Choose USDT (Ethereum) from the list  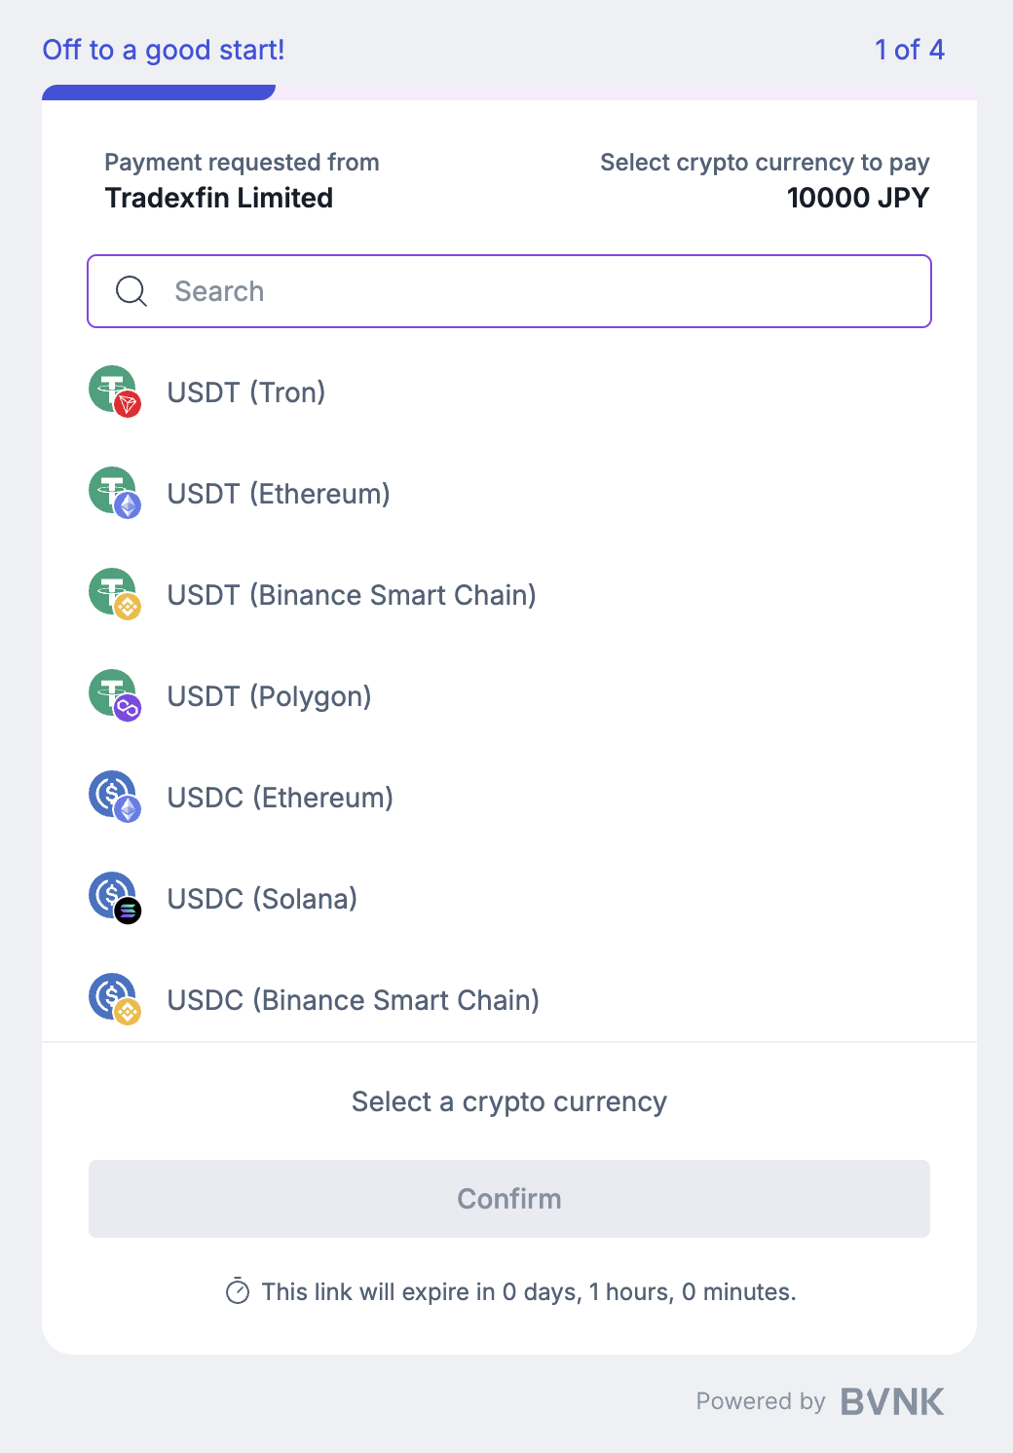click(x=279, y=494)
